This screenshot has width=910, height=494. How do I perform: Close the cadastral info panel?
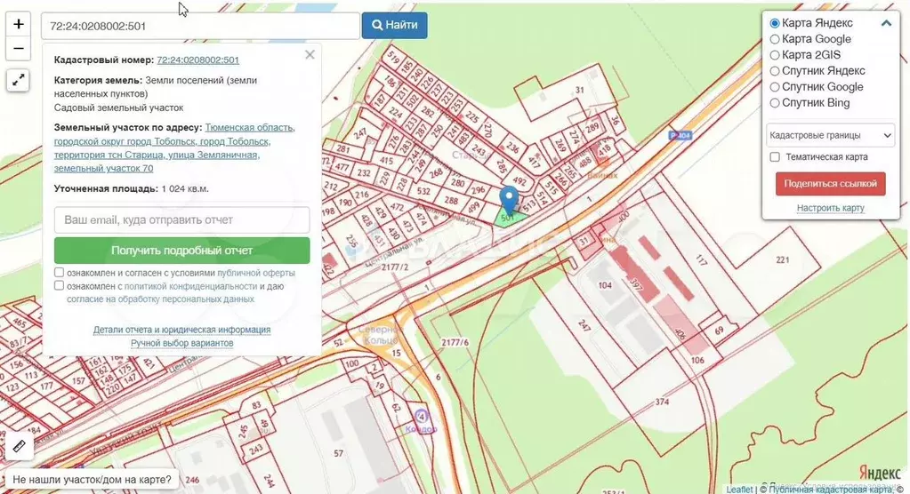[310, 54]
